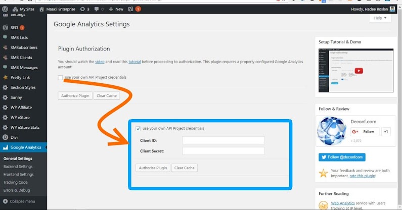Follow the video link in description
Viewport: 402px width, 210px height.
pos(100,62)
